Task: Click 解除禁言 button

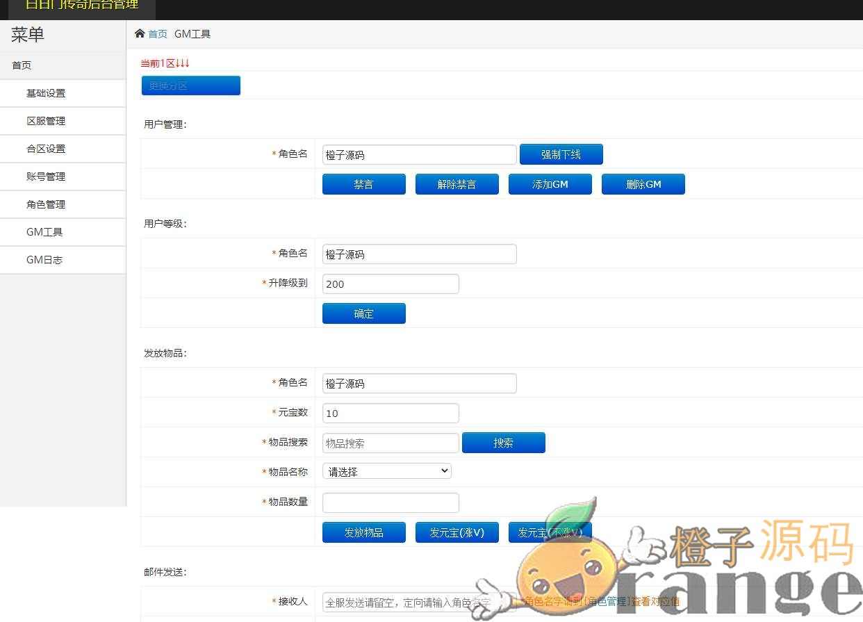Action: pos(457,184)
